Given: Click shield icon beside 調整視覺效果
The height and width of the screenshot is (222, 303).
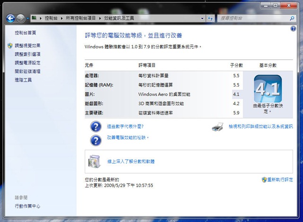Looking at the screenshot, I should point(10,45).
